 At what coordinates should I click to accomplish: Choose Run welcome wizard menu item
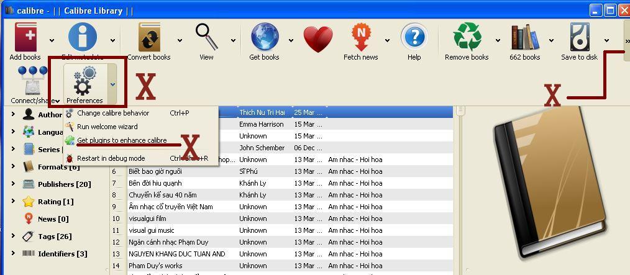(140, 127)
